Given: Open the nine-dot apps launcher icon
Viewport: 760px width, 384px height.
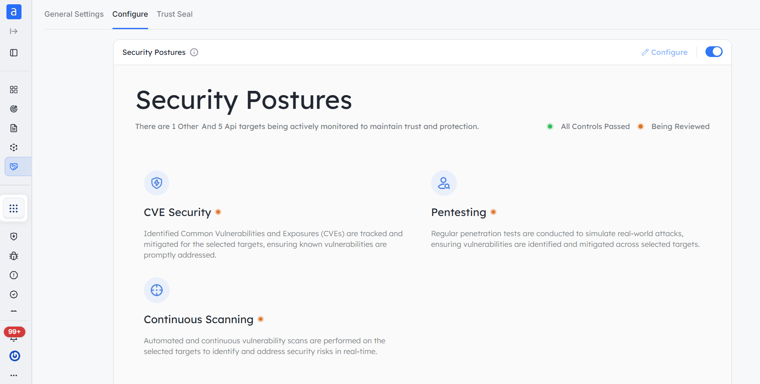Looking at the screenshot, I should point(14,208).
